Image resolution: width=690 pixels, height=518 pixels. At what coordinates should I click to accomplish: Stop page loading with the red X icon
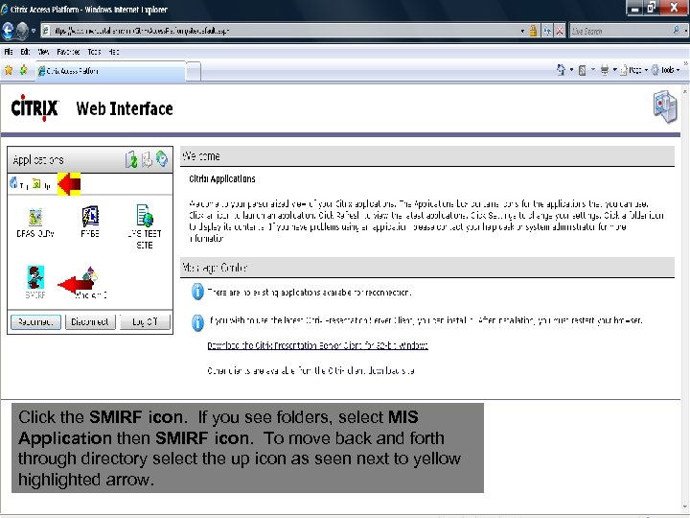tap(560, 31)
